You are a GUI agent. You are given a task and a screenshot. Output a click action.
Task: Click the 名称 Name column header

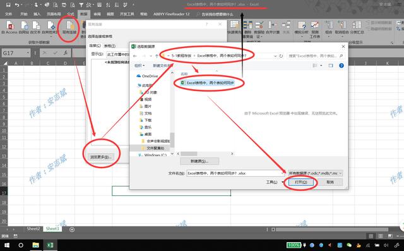coord(184,74)
